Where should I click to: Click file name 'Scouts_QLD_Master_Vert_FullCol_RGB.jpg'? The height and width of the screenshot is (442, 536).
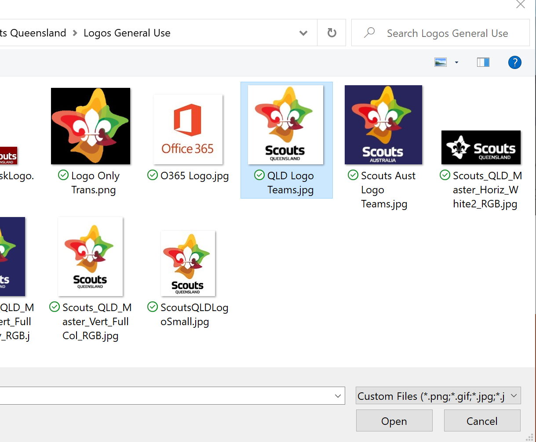point(97,322)
